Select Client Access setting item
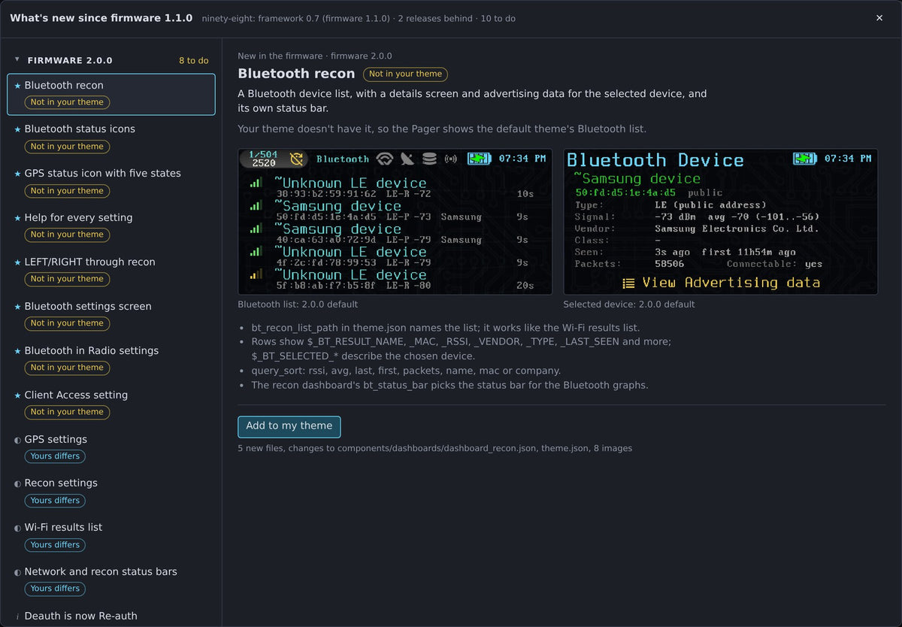The height and width of the screenshot is (627, 902). (111, 404)
